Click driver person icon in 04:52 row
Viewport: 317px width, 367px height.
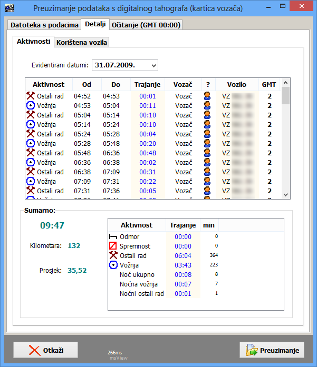[207, 96]
